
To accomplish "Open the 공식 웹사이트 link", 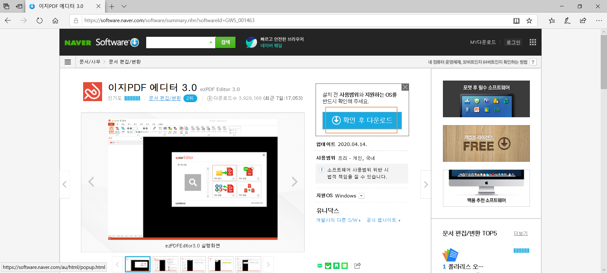I will tap(383, 220).
